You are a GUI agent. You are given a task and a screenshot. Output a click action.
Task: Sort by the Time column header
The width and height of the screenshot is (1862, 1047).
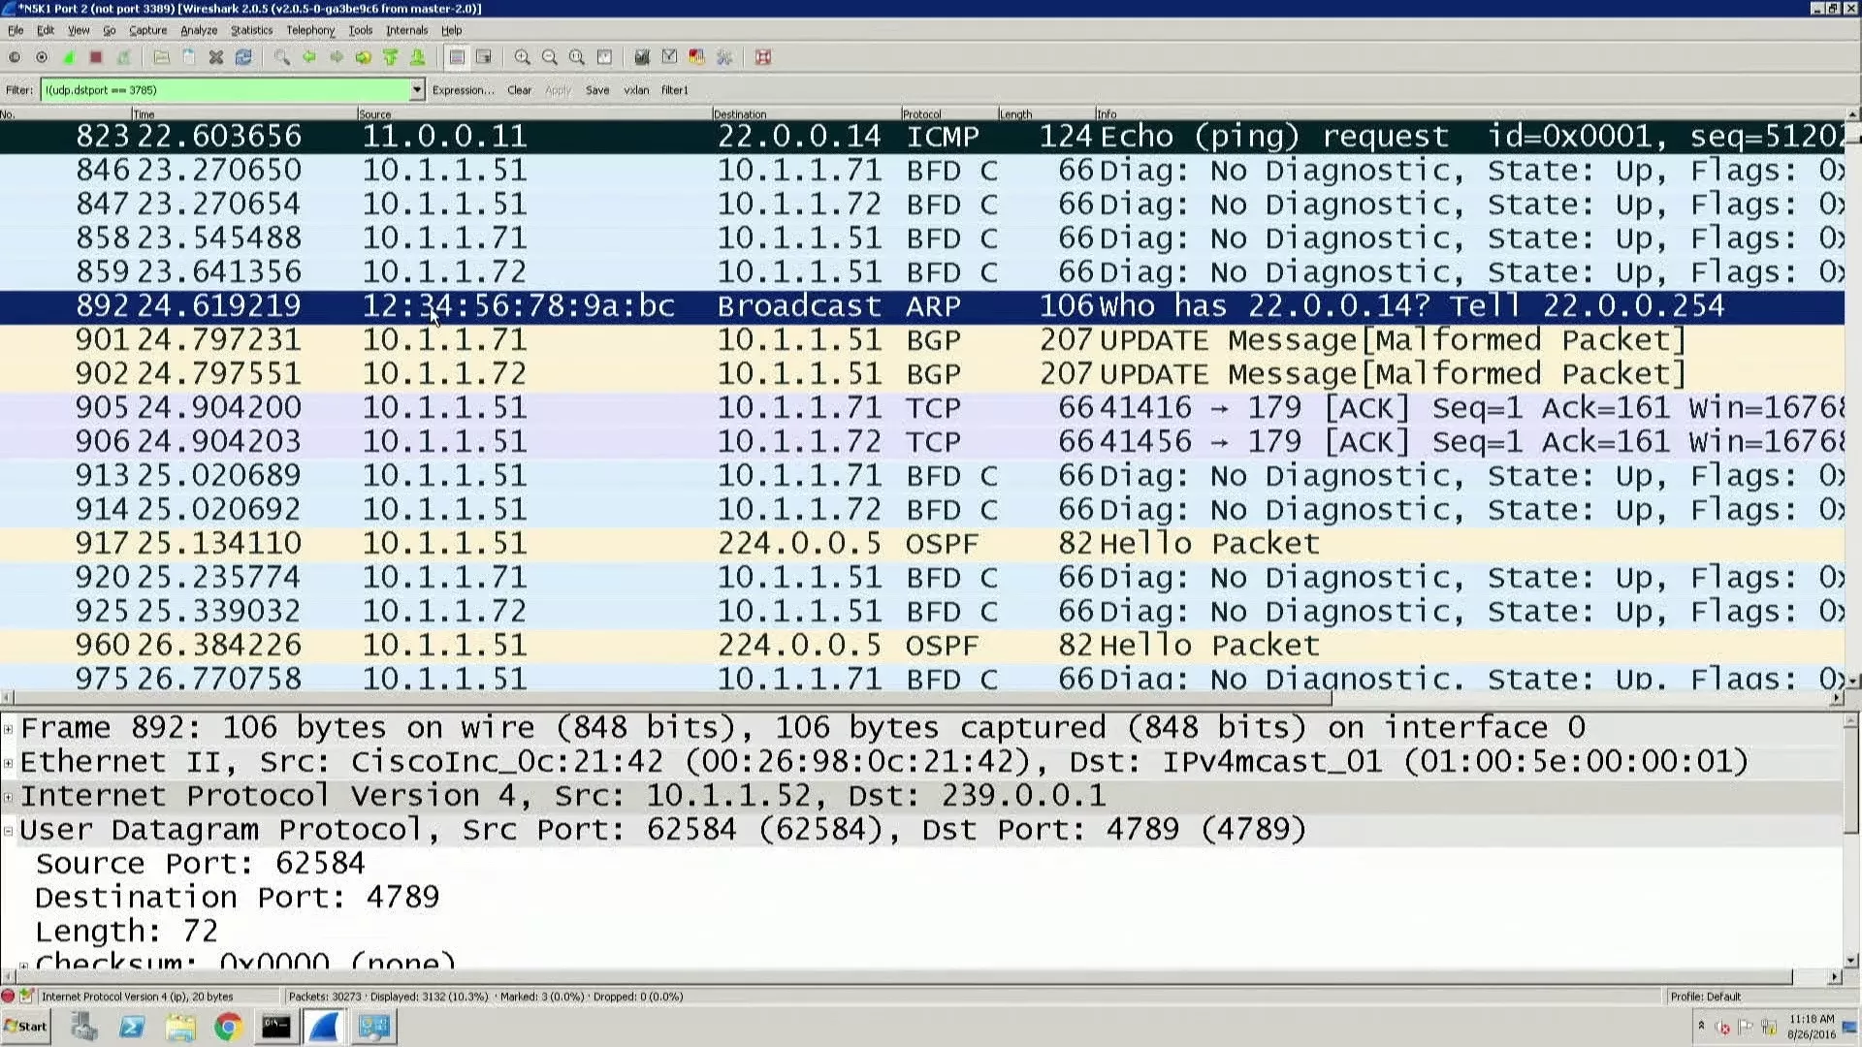coord(244,114)
